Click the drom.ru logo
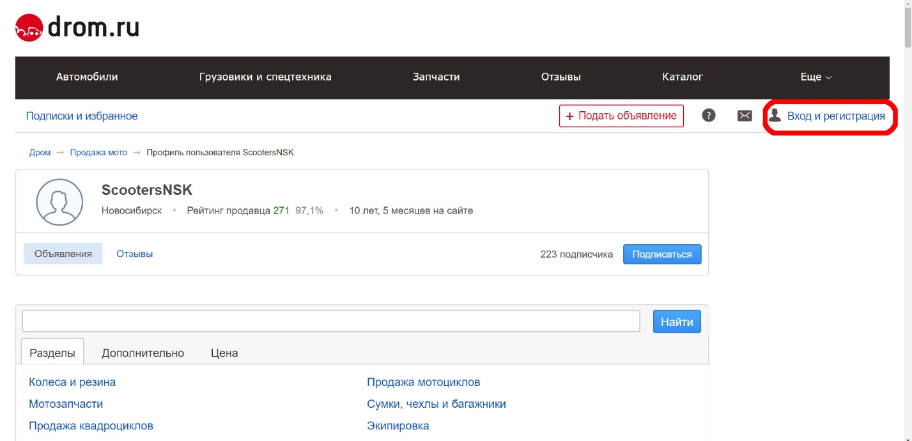Image resolution: width=912 pixels, height=441 pixels. 77,27
